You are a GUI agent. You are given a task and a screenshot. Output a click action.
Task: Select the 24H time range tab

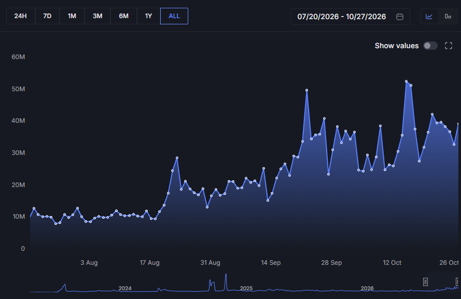(x=21, y=16)
